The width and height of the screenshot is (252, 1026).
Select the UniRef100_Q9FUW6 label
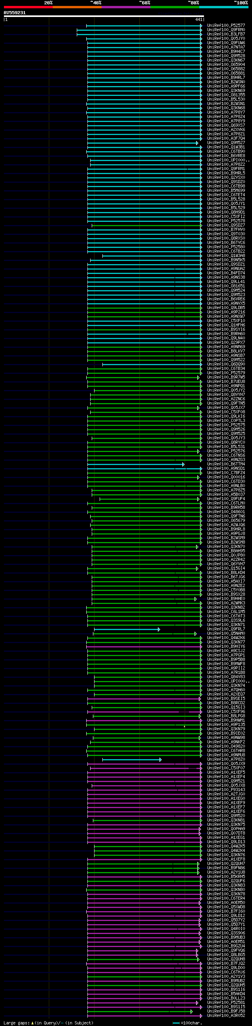226,43
